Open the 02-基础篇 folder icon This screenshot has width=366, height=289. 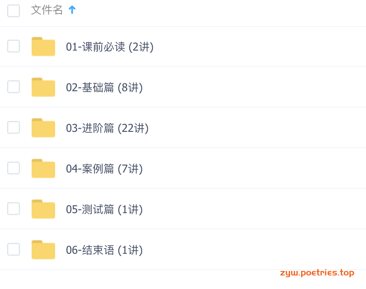point(43,87)
